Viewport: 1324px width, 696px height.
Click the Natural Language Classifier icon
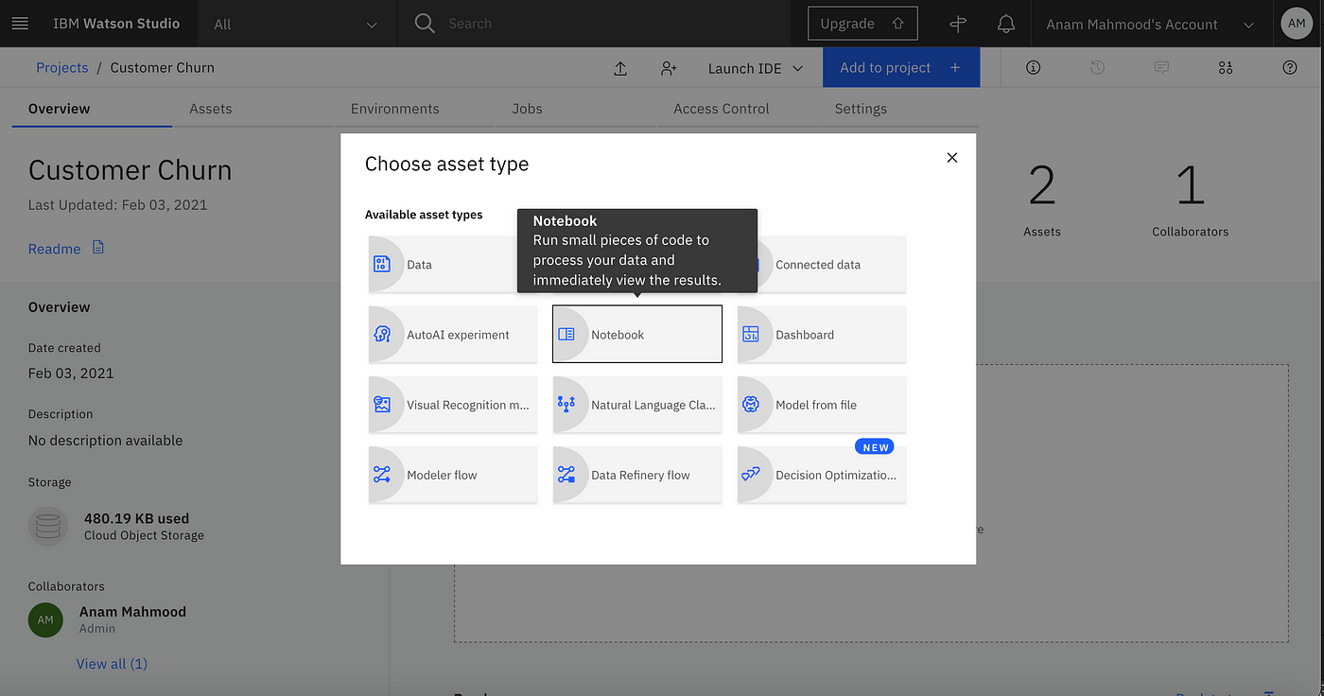(566, 405)
